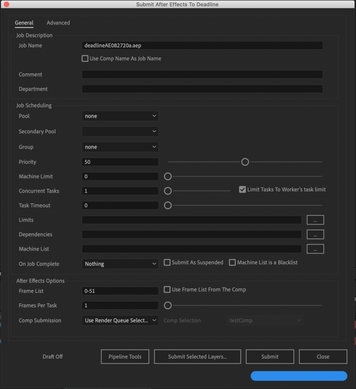
Task: Open the Limits browse button
Action: 315,220
